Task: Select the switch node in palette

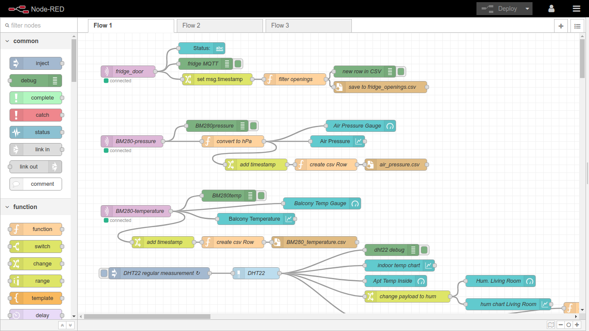Action: (x=36, y=247)
